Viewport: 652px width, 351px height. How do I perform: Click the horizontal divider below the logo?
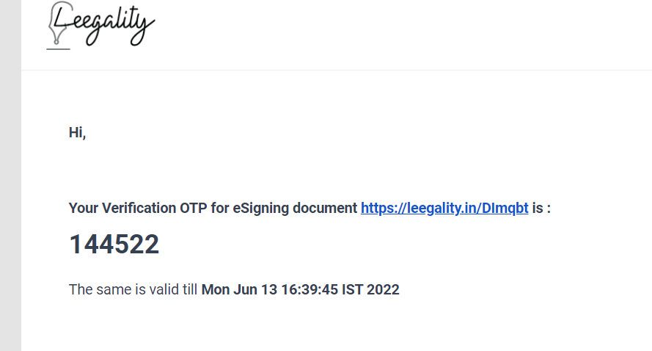click(x=337, y=70)
